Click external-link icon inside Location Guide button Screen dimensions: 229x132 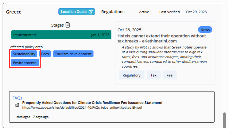[x=90, y=12]
